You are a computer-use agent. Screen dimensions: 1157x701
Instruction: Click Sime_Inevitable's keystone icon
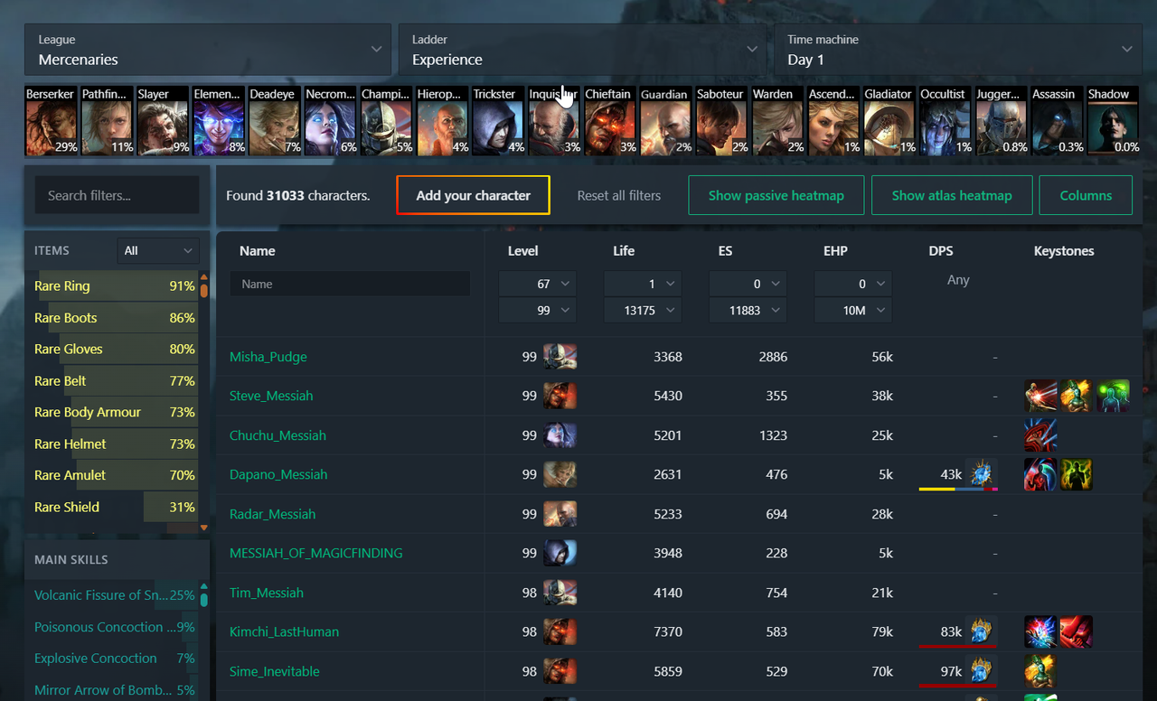(x=1040, y=671)
